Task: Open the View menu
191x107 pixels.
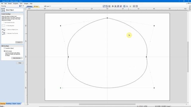Action: 21,4
